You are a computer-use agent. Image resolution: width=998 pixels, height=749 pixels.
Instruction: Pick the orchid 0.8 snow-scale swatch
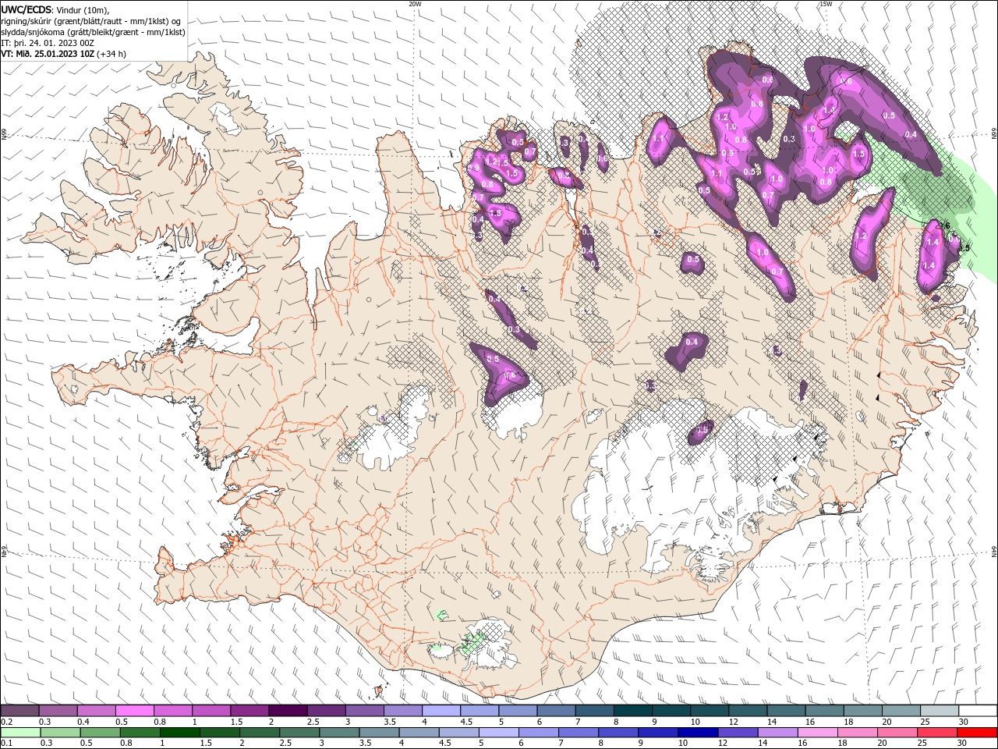pyautogui.click(x=173, y=711)
